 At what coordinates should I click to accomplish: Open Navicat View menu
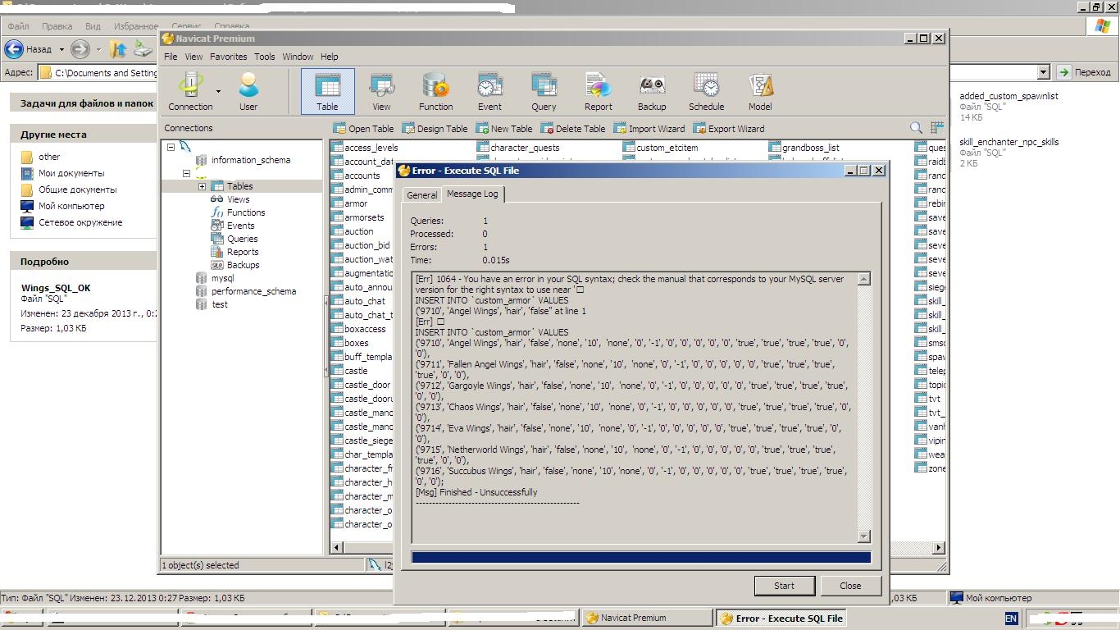pyautogui.click(x=193, y=57)
